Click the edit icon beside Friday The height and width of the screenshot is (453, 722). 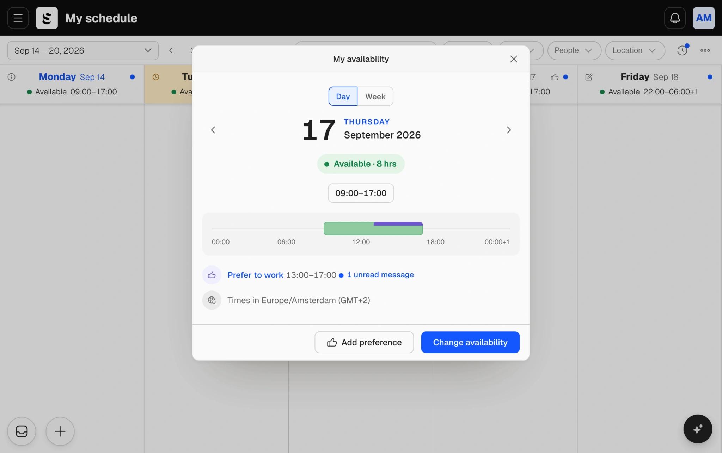click(589, 77)
